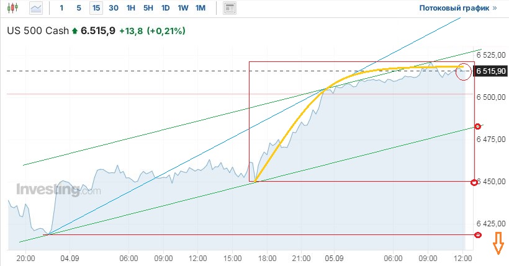Select the 1W weekly interval
Image resolution: width=509 pixels, height=266 pixels.
[182, 8]
